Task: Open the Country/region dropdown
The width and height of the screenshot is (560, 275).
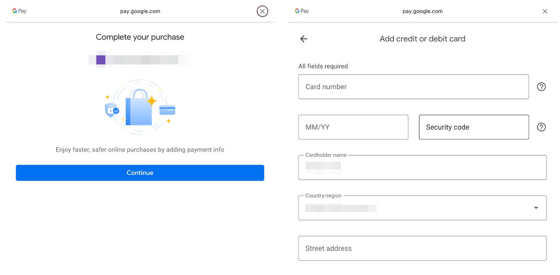Action: coord(422,208)
